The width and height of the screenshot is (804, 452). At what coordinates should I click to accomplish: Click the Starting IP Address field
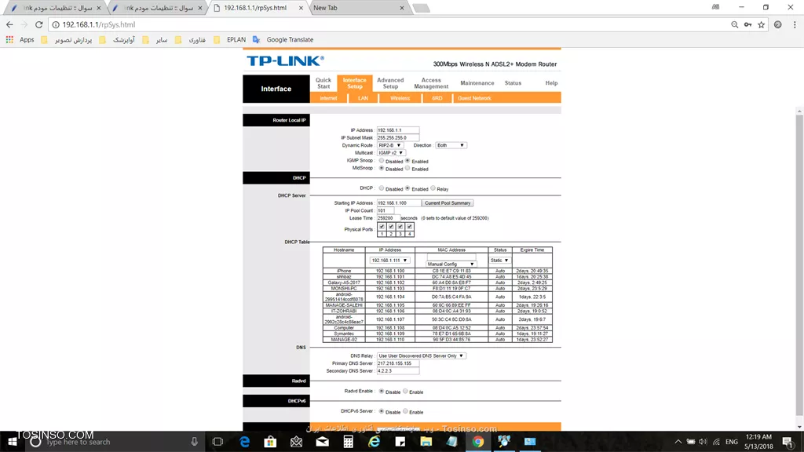[x=398, y=203]
